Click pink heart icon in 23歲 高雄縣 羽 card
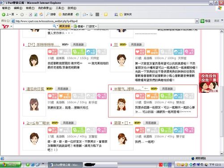This screenshot has width=224, height=168. coord(140,52)
